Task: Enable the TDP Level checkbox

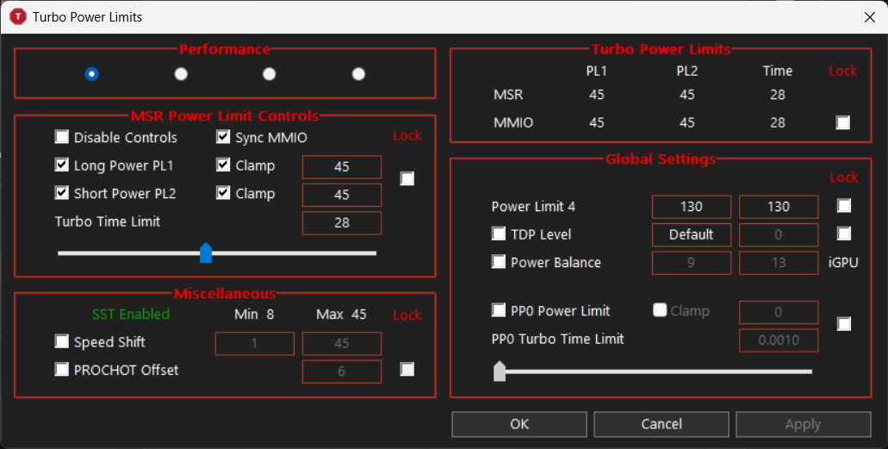Action: [x=499, y=234]
